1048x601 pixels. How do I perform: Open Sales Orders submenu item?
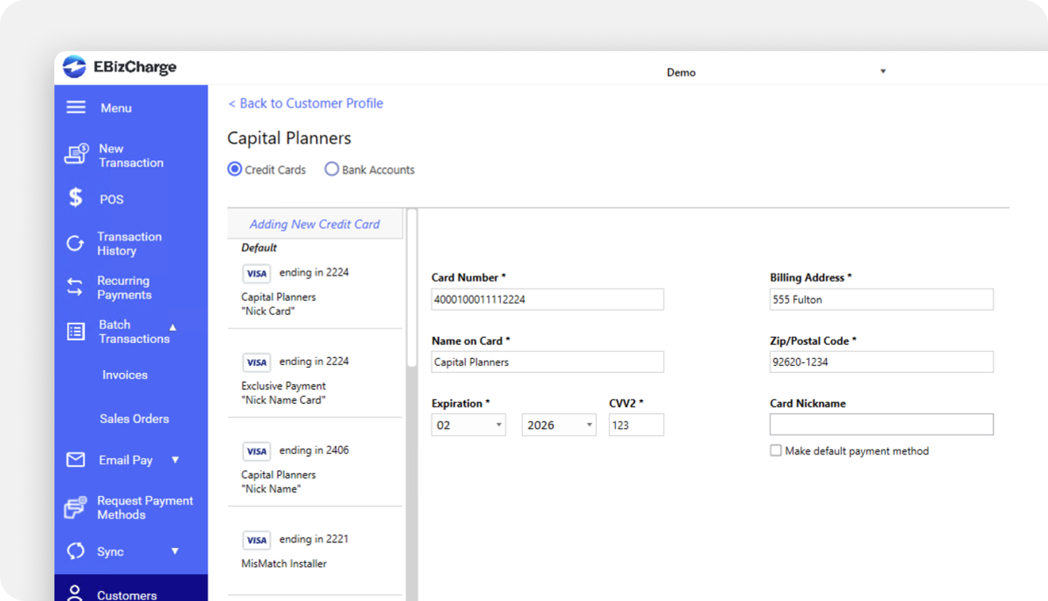pyautogui.click(x=134, y=419)
